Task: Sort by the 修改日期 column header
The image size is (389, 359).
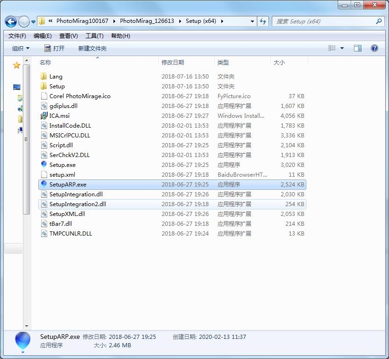Action: [187, 62]
